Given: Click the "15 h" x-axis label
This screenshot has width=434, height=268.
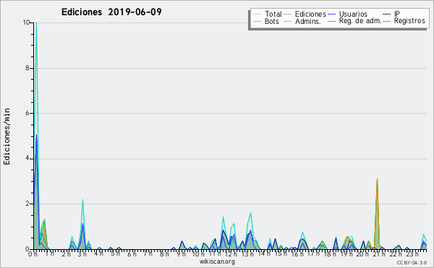Looking at the screenshot, I should pos(281,254).
